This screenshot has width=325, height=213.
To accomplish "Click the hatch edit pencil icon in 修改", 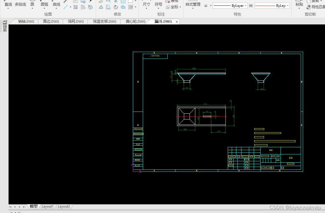I will point(131,7).
